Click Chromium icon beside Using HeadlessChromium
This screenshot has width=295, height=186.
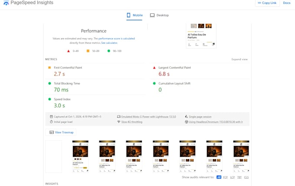[x=187, y=122]
